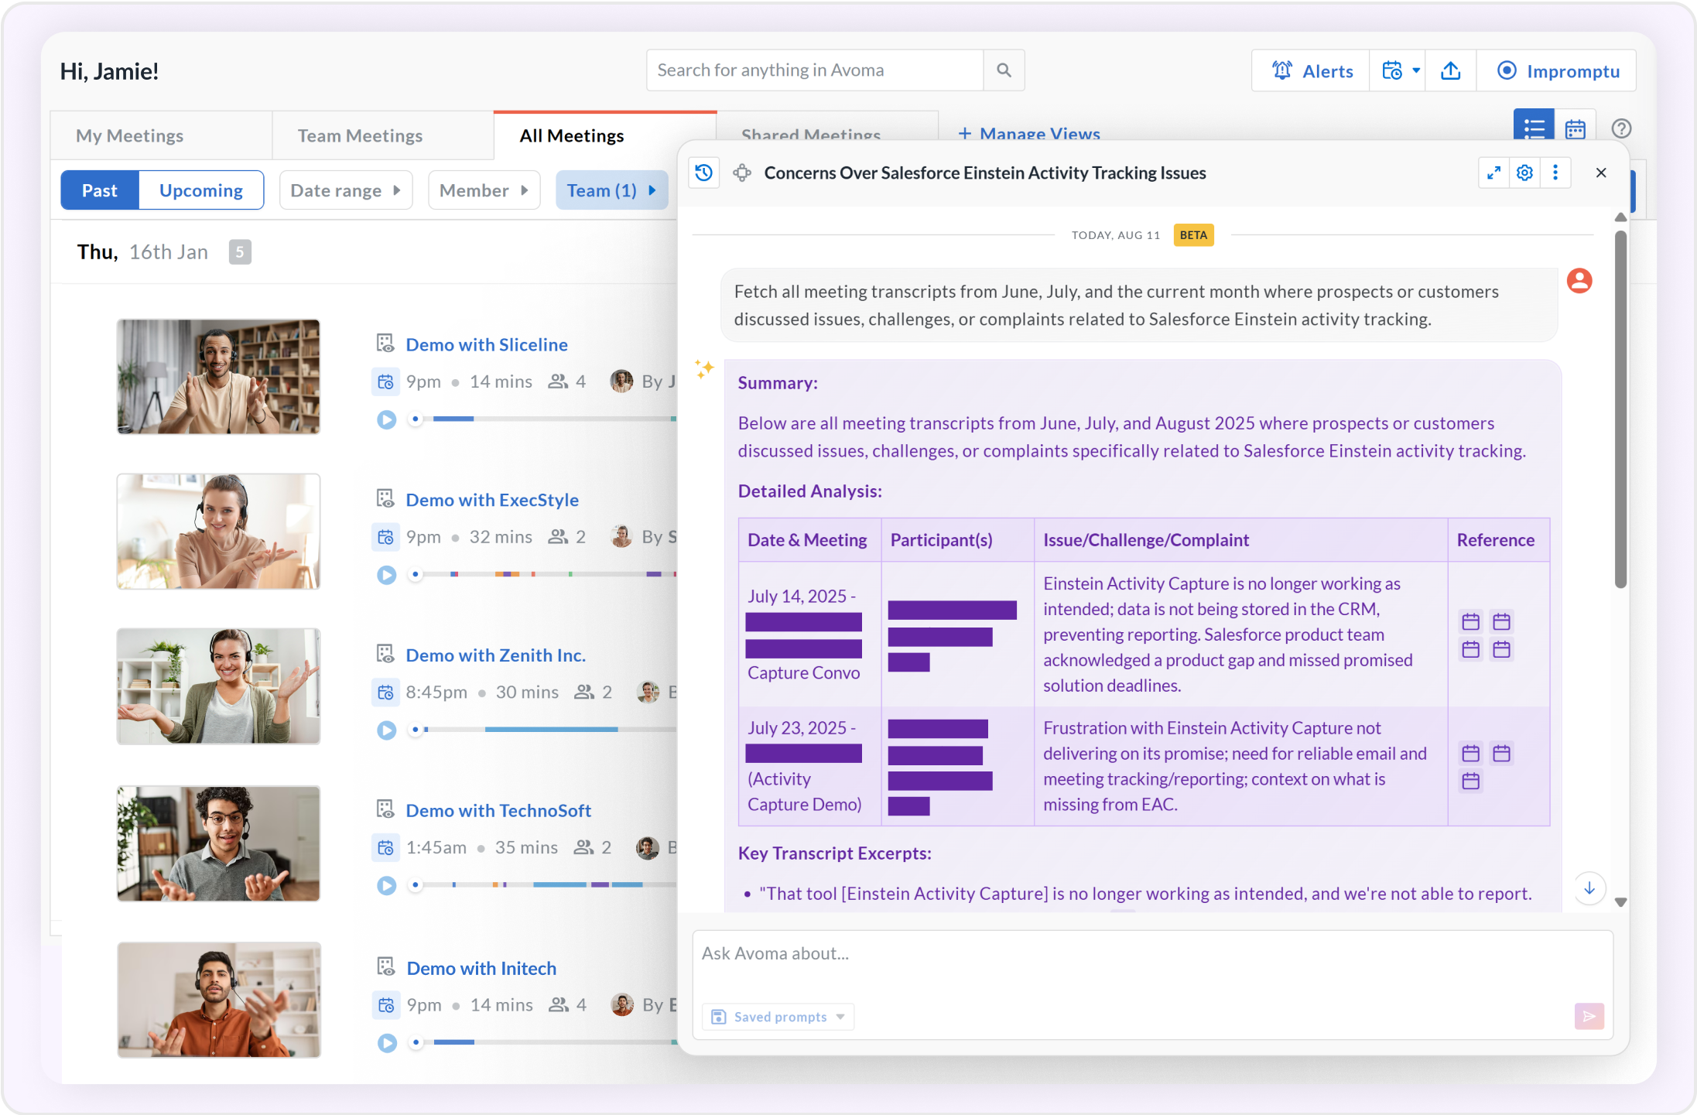The width and height of the screenshot is (1697, 1115).
Task: Play the Demo with Zenith Inc. recording
Action: (387, 730)
